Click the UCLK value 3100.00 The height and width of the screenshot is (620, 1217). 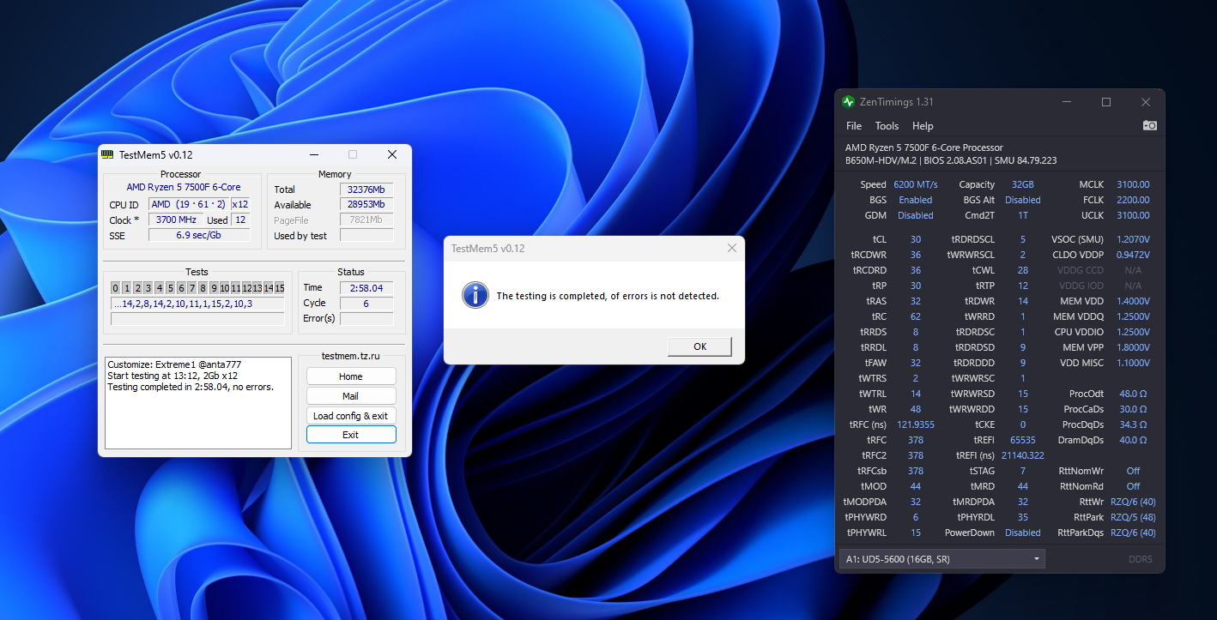click(1133, 215)
